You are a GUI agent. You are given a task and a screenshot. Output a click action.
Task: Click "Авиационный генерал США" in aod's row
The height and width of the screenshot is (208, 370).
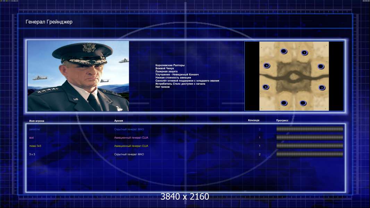tap(131, 138)
